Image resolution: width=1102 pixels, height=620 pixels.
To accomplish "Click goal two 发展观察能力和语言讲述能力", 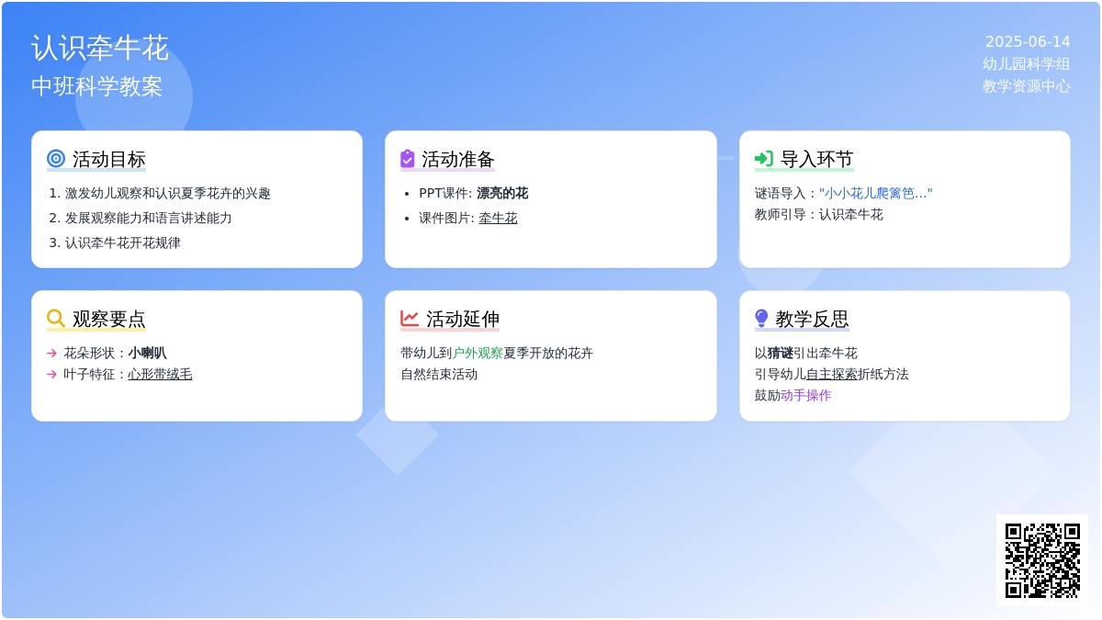I will 148,219.
